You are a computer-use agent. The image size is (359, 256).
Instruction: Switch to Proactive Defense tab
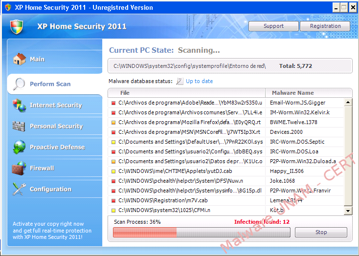click(55, 147)
